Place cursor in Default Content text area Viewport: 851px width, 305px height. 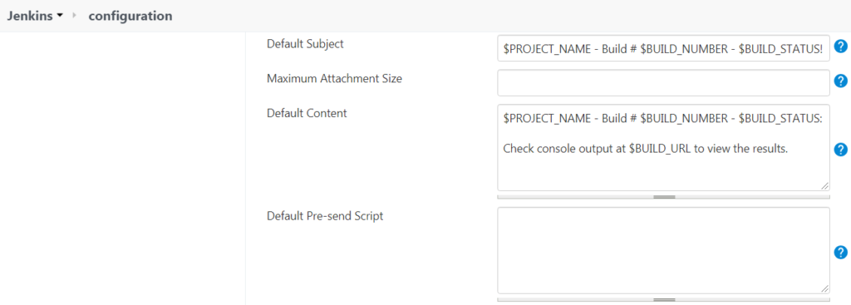click(663, 148)
